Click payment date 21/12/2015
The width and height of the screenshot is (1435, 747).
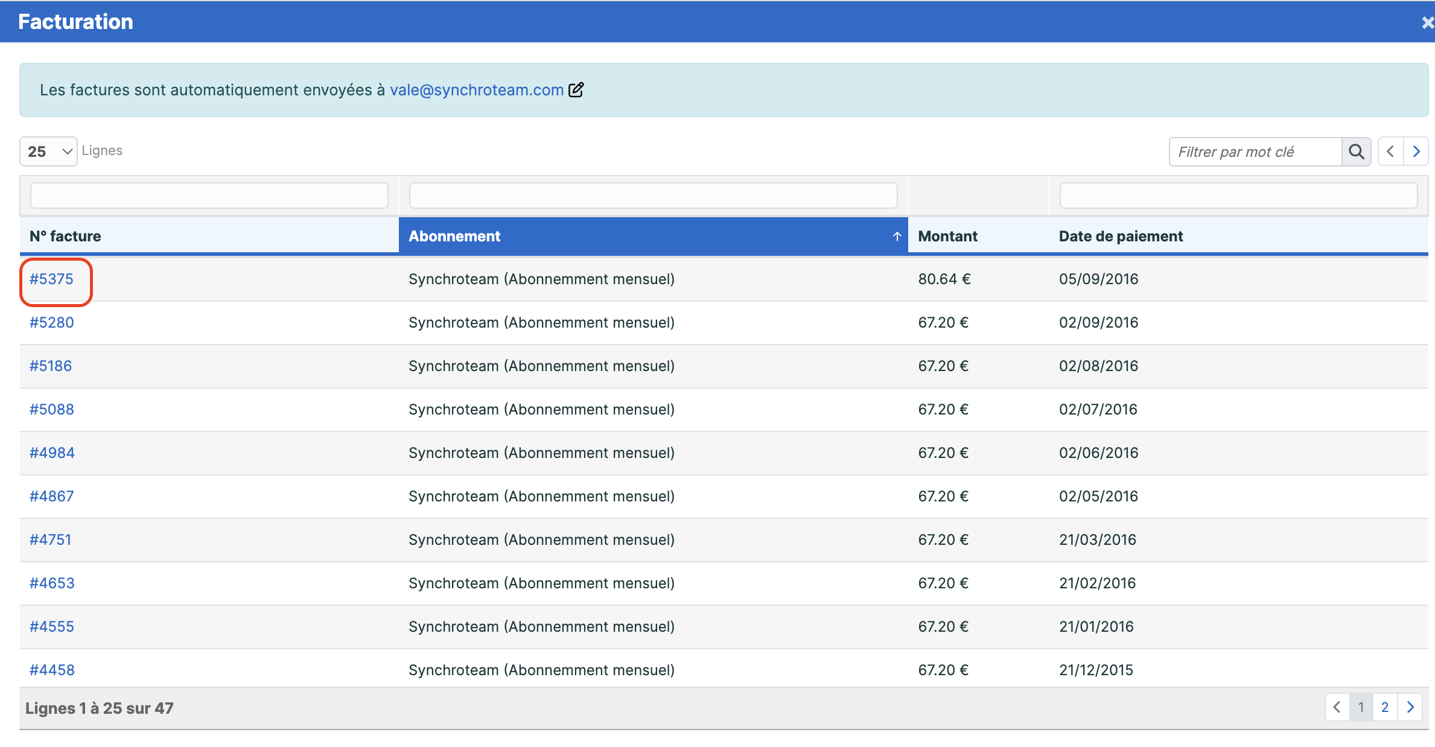pyautogui.click(x=1096, y=670)
